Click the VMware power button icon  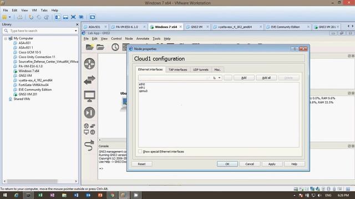click(x=4, y=17)
